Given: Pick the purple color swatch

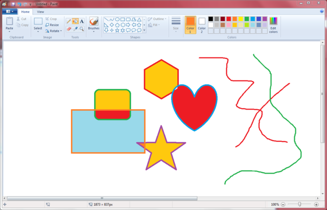Looking at the screenshot, I should click(265, 19).
